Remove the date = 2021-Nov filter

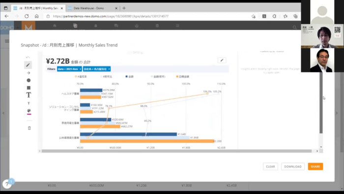point(80,69)
